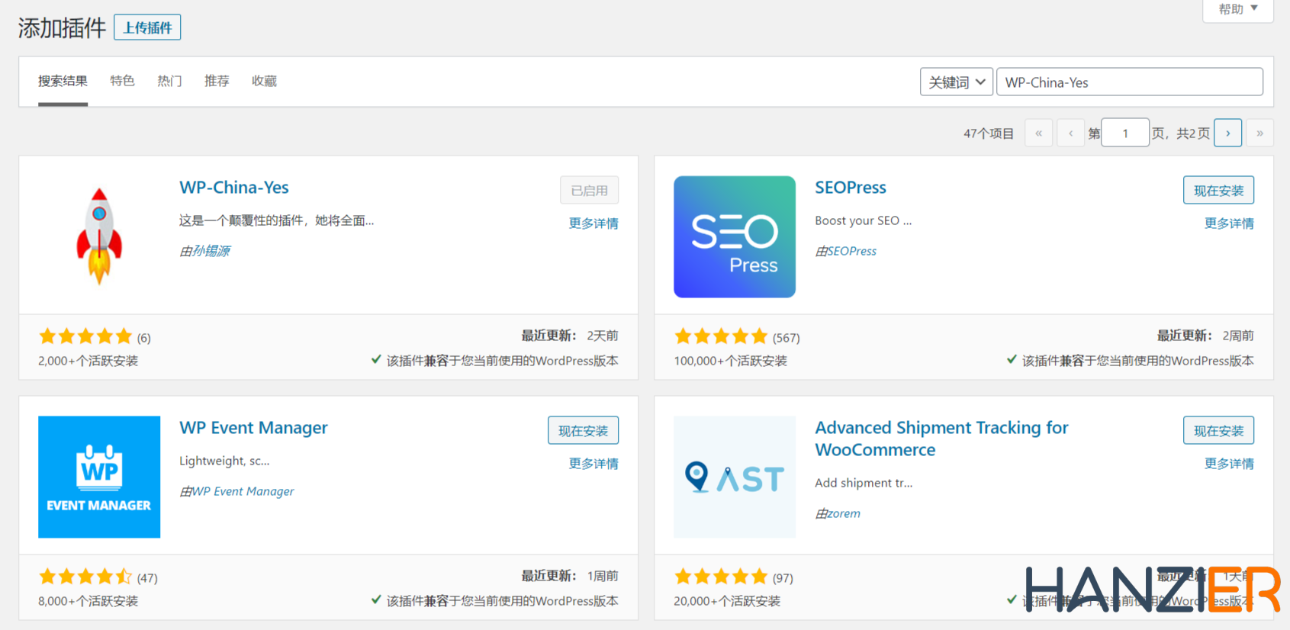1290x630 pixels.
Task: Click the current page number field
Action: click(1125, 133)
